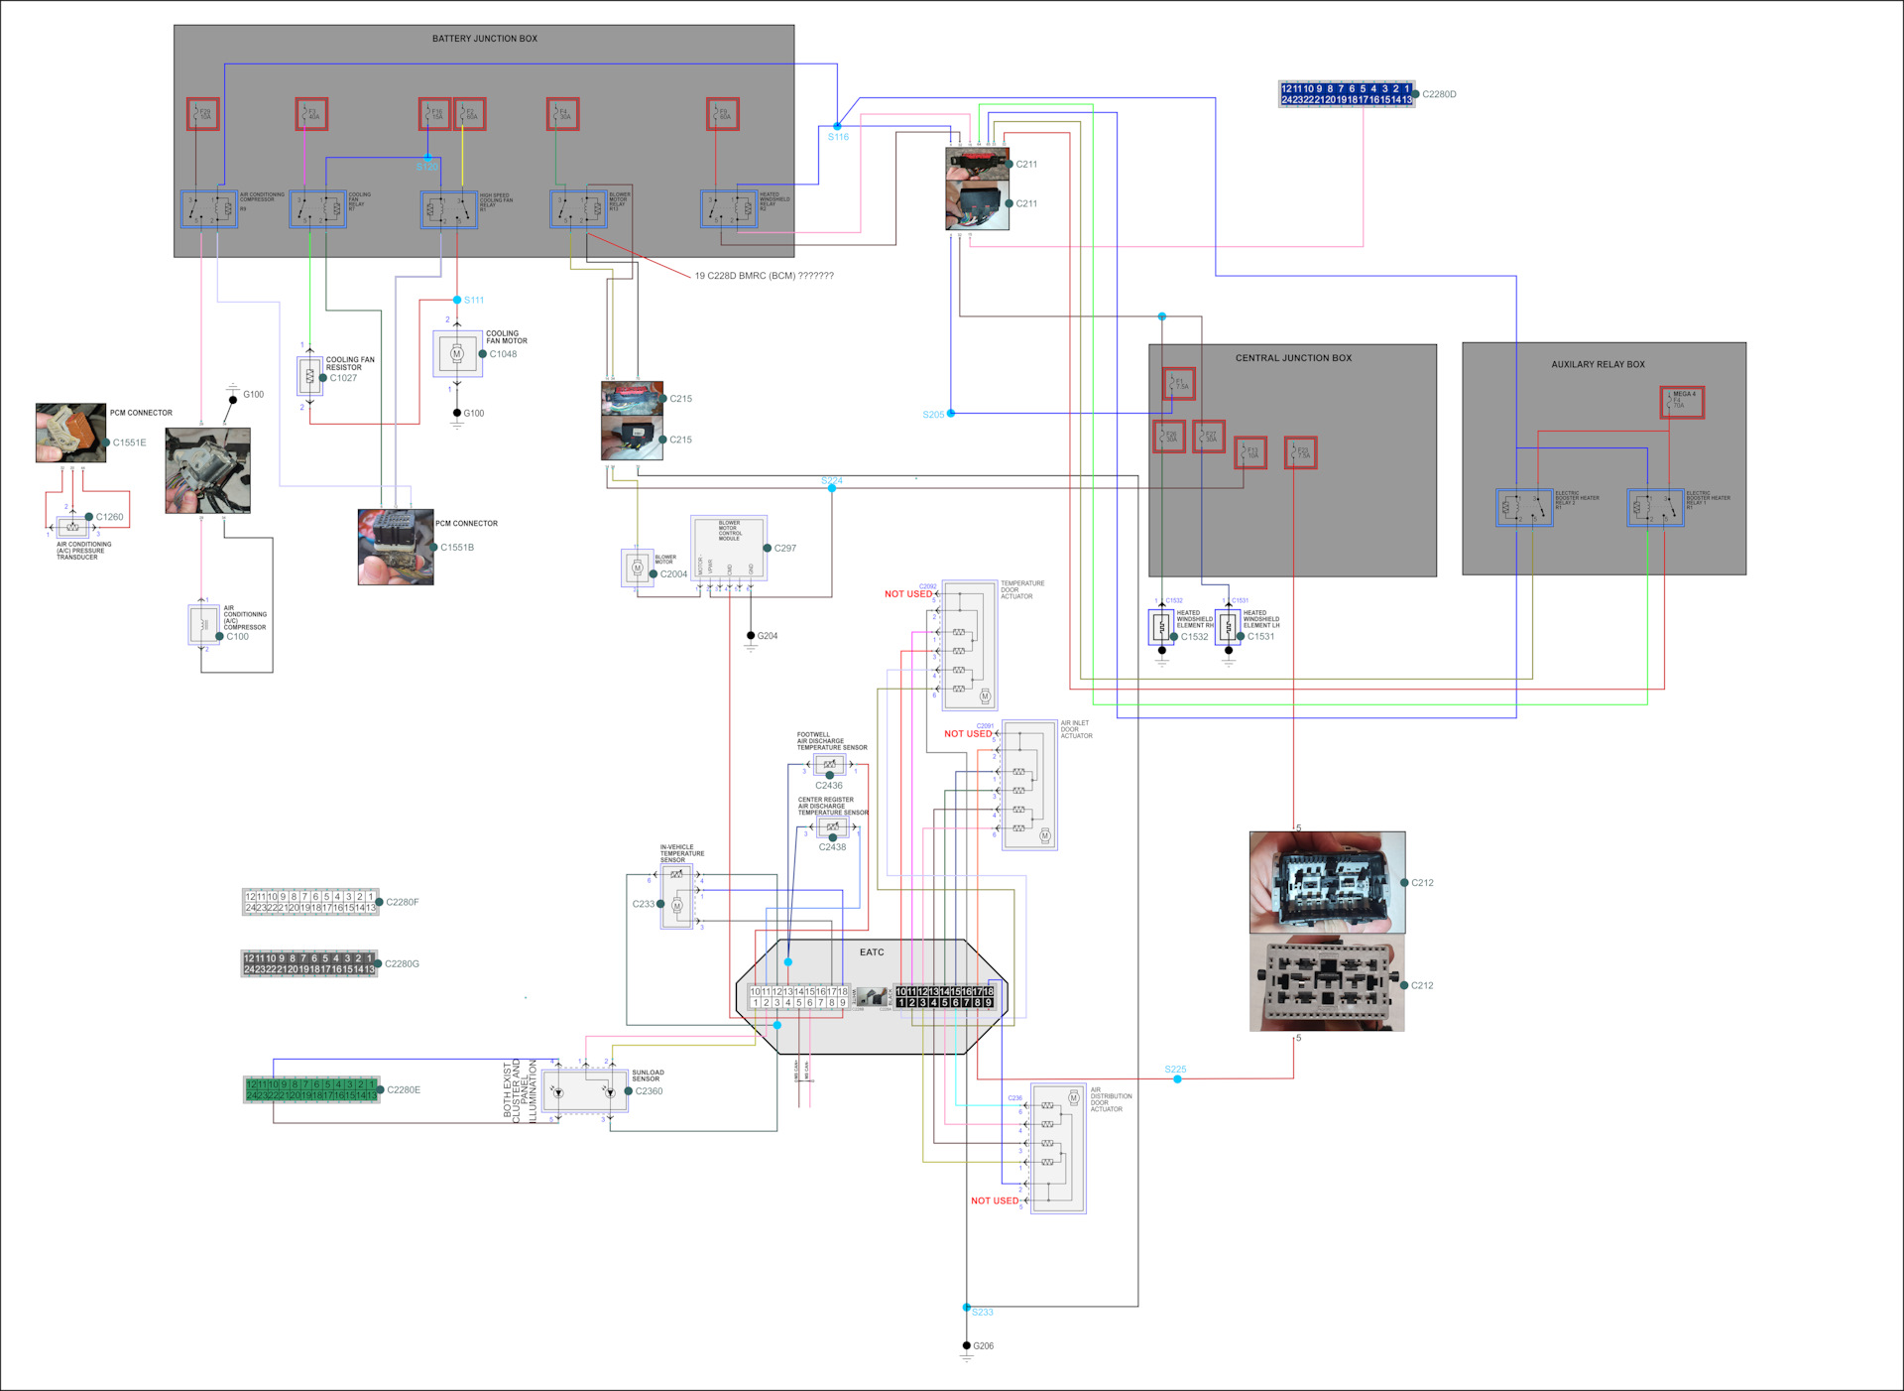Click the F16 15A fuse symbol
The image size is (1904, 1391).
coord(434,114)
